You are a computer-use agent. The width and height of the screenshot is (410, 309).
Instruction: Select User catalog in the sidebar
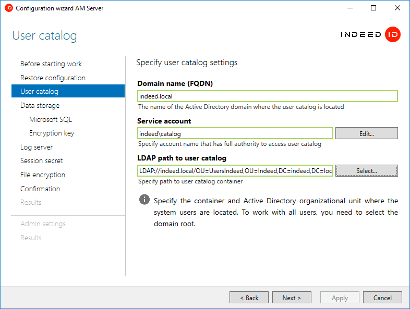pyautogui.click(x=40, y=91)
